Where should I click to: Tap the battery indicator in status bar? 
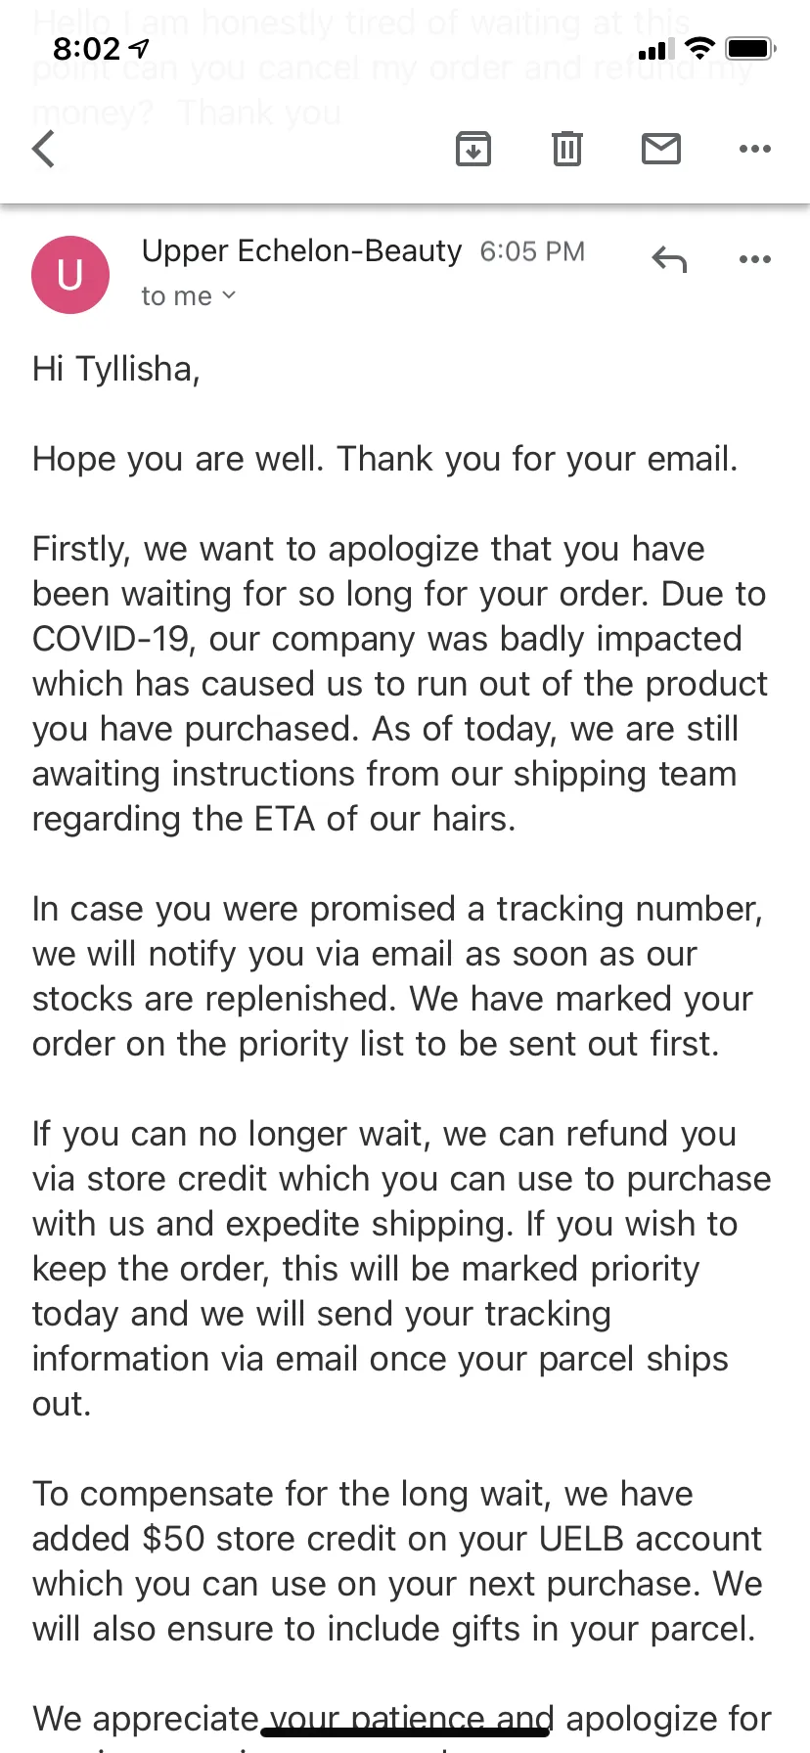[753, 48]
